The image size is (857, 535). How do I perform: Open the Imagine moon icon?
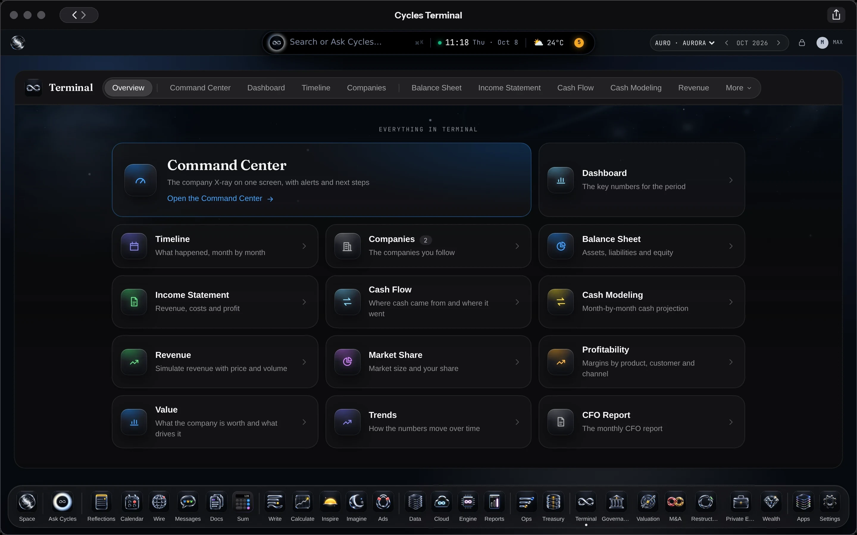(356, 502)
